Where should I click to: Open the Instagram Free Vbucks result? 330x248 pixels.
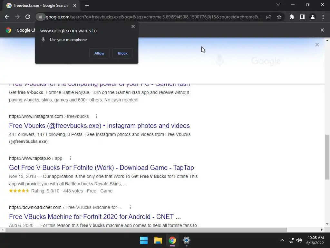click(x=99, y=126)
